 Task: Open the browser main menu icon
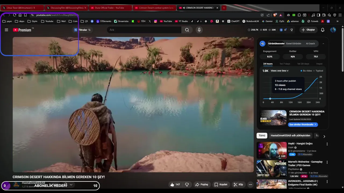click(340, 15)
